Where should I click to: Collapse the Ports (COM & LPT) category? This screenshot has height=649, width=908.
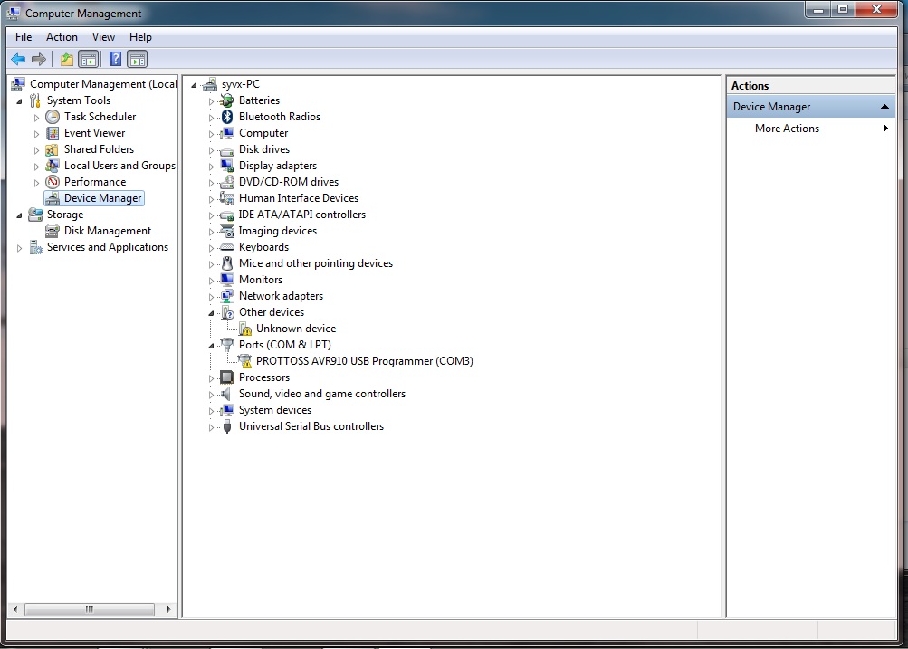point(211,346)
